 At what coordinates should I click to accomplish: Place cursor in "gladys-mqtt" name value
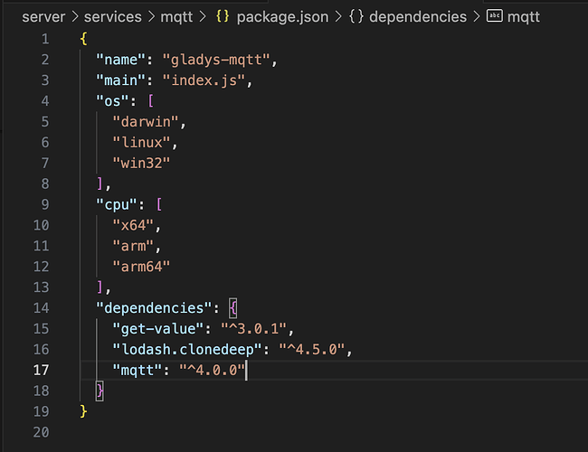(x=218, y=61)
